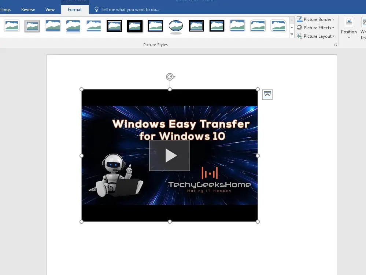Switch to the Format tab
The image size is (366, 275).
point(75,9)
